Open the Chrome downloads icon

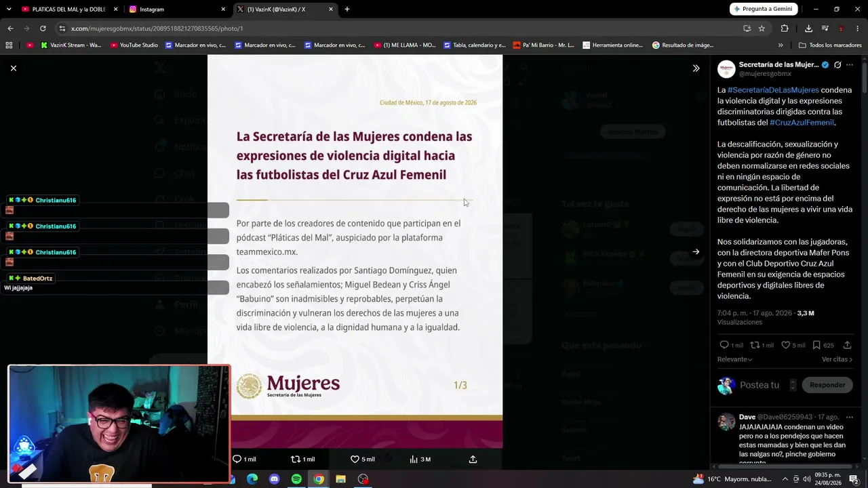pos(808,28)
